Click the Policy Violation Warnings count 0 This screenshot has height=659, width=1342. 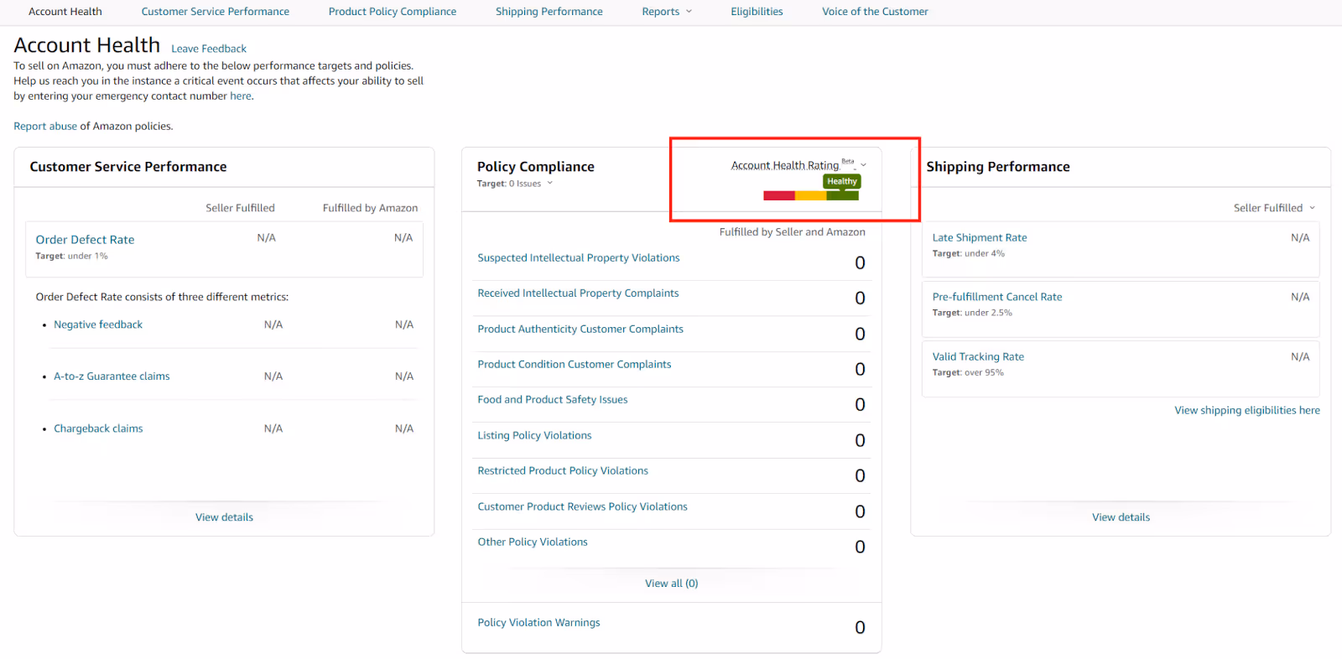860,627
